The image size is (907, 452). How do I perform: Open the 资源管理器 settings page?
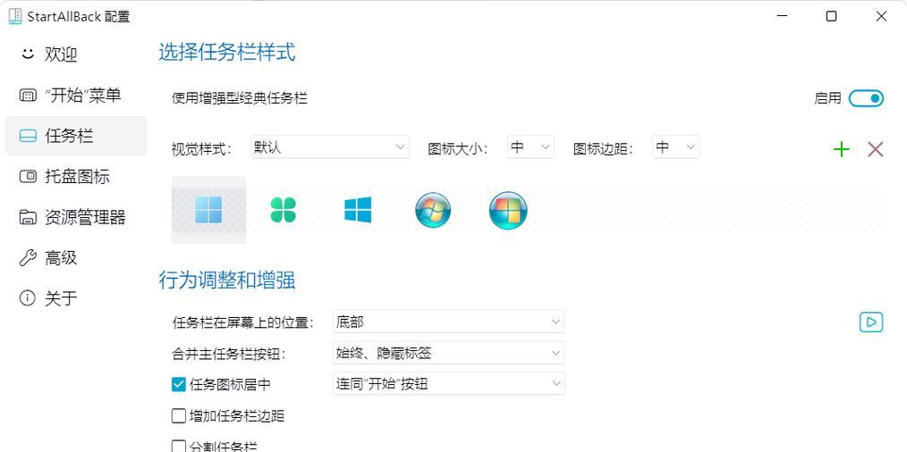tap(76, 217)
